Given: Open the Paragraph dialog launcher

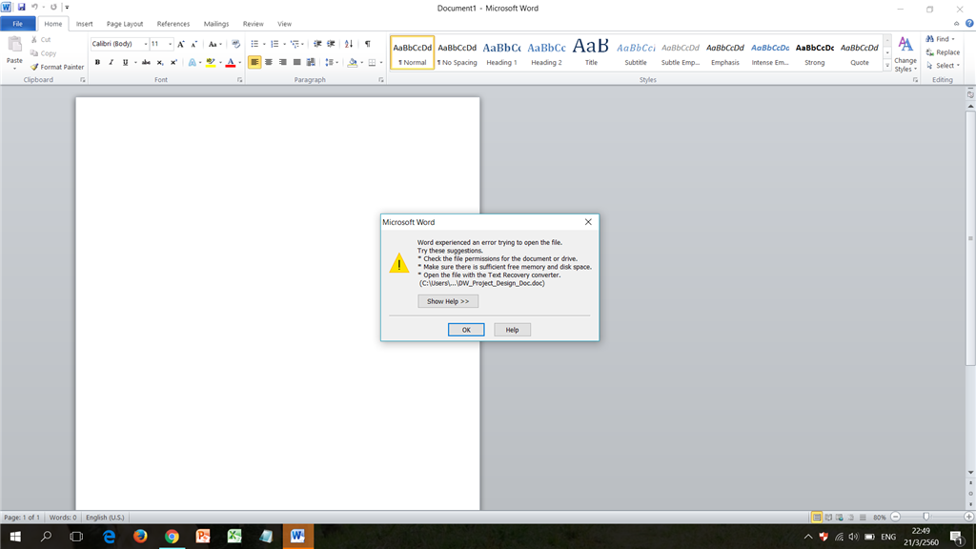Looking at the screenshot, I should 381,80.
